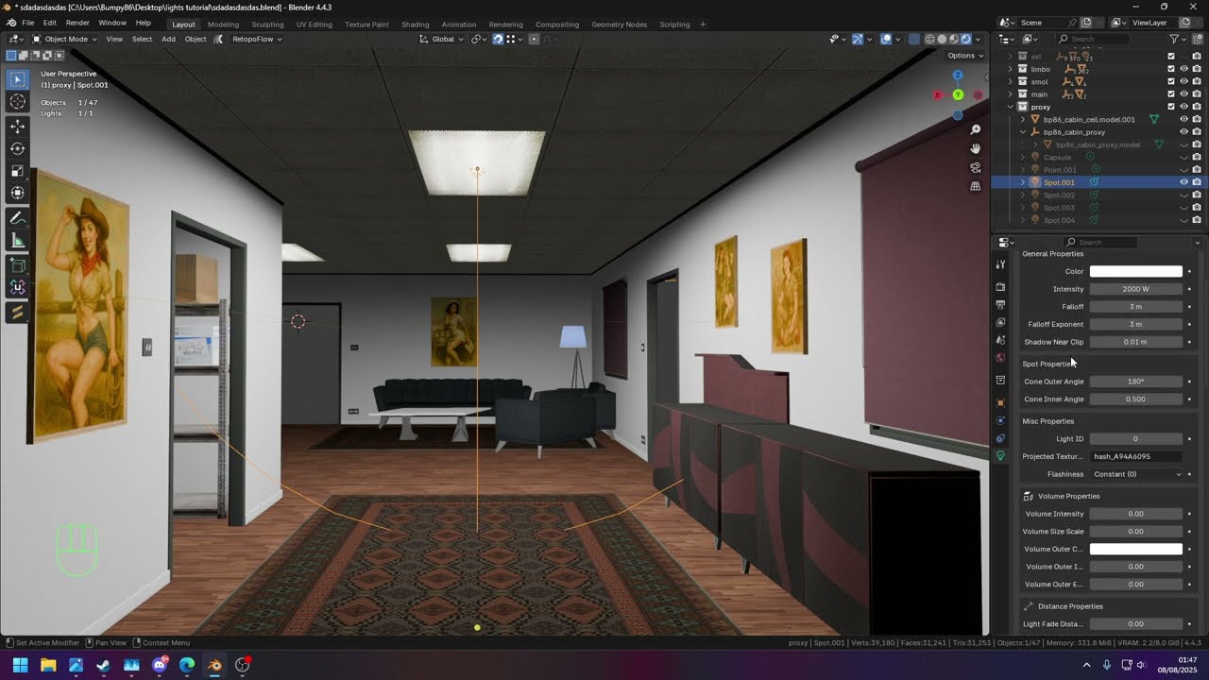Choose the Rotate tool
This screenshot has width=1209, height=680.
[17, 148]
